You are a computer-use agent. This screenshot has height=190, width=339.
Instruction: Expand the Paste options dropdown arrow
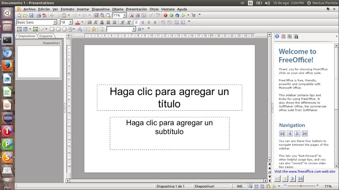coord(69,15)
